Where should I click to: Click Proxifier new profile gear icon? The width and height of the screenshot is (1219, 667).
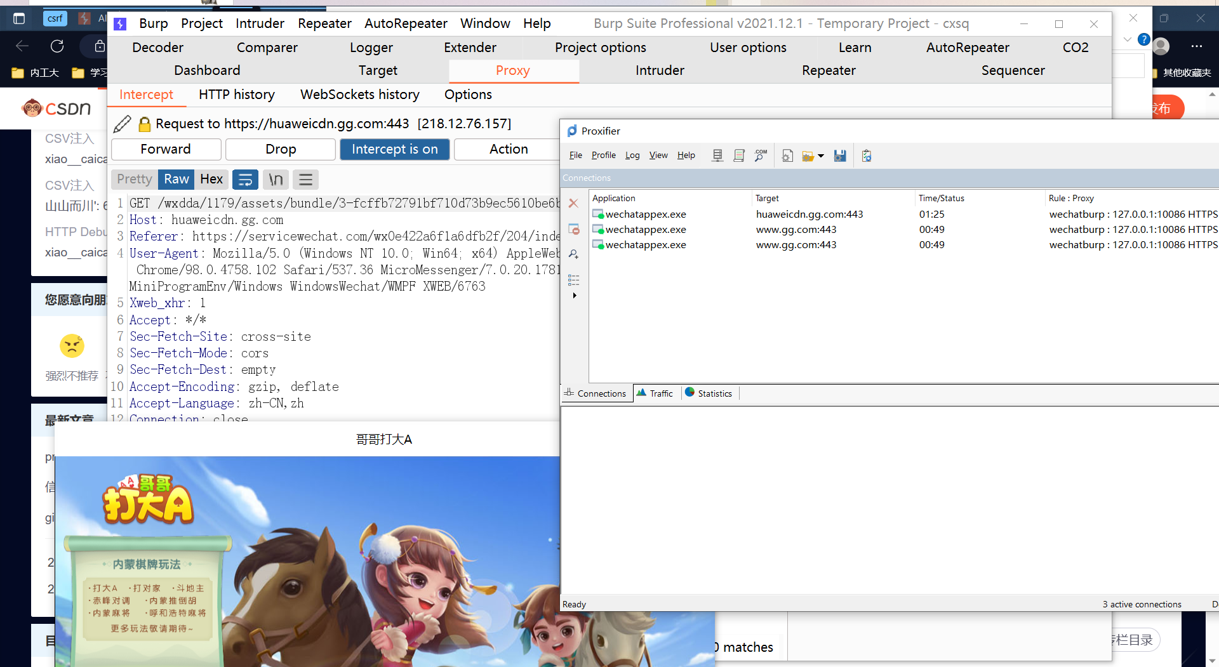click(x=787, y=155)
